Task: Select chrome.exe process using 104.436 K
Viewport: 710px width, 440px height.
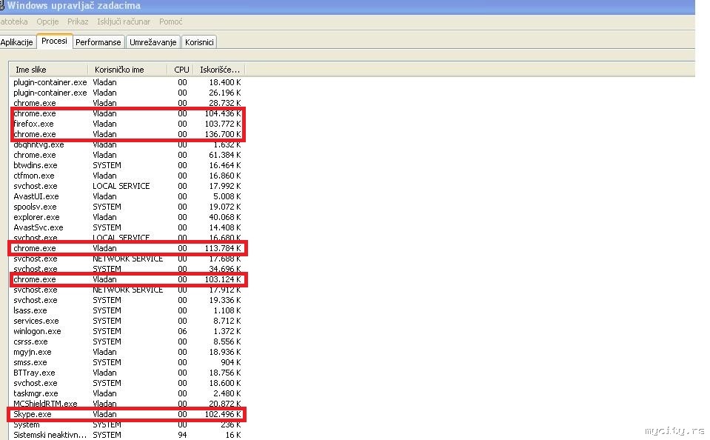Action: pos(127,114)
